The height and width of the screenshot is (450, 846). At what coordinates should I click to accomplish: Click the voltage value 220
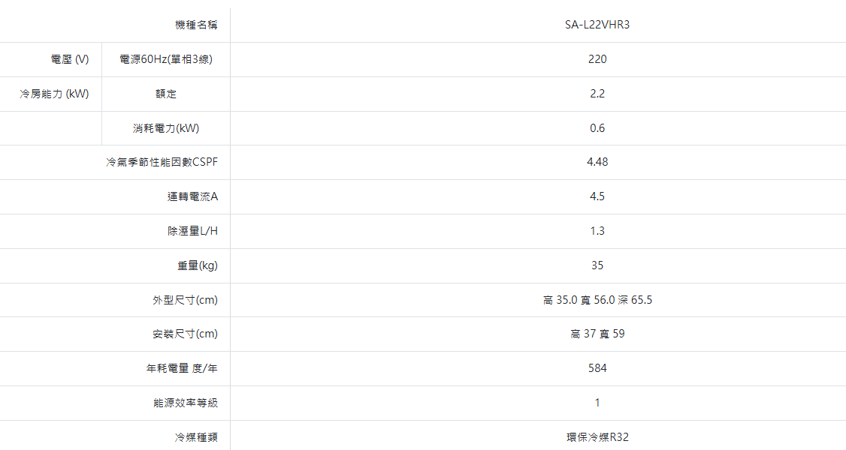(597, 59)
